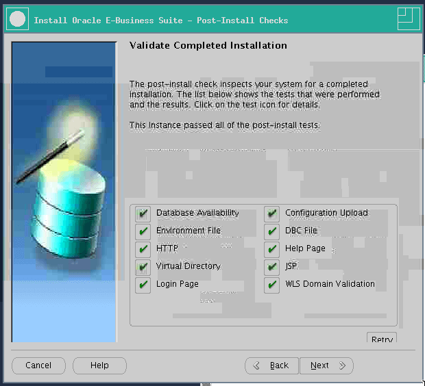Click the Validate Completed Installation heading
The image size is (425, 386).
pyautogui.click(x=208, y=46)
